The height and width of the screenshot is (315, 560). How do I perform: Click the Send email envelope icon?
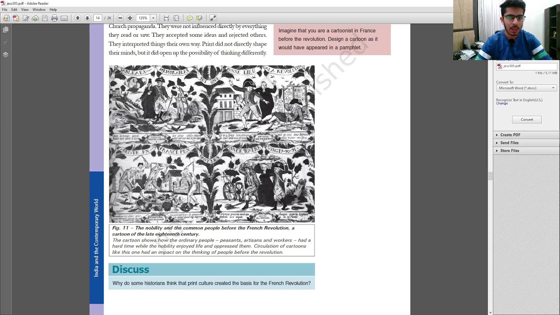point(64,18)
